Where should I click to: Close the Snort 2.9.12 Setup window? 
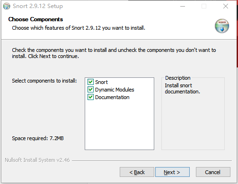click(226, 6)
